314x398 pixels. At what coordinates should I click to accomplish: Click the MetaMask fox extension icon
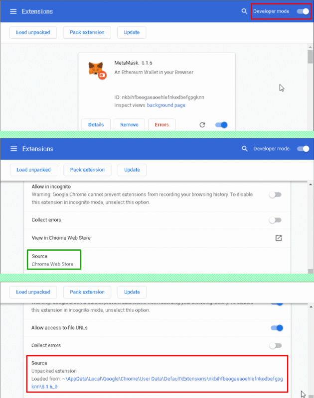97,70
